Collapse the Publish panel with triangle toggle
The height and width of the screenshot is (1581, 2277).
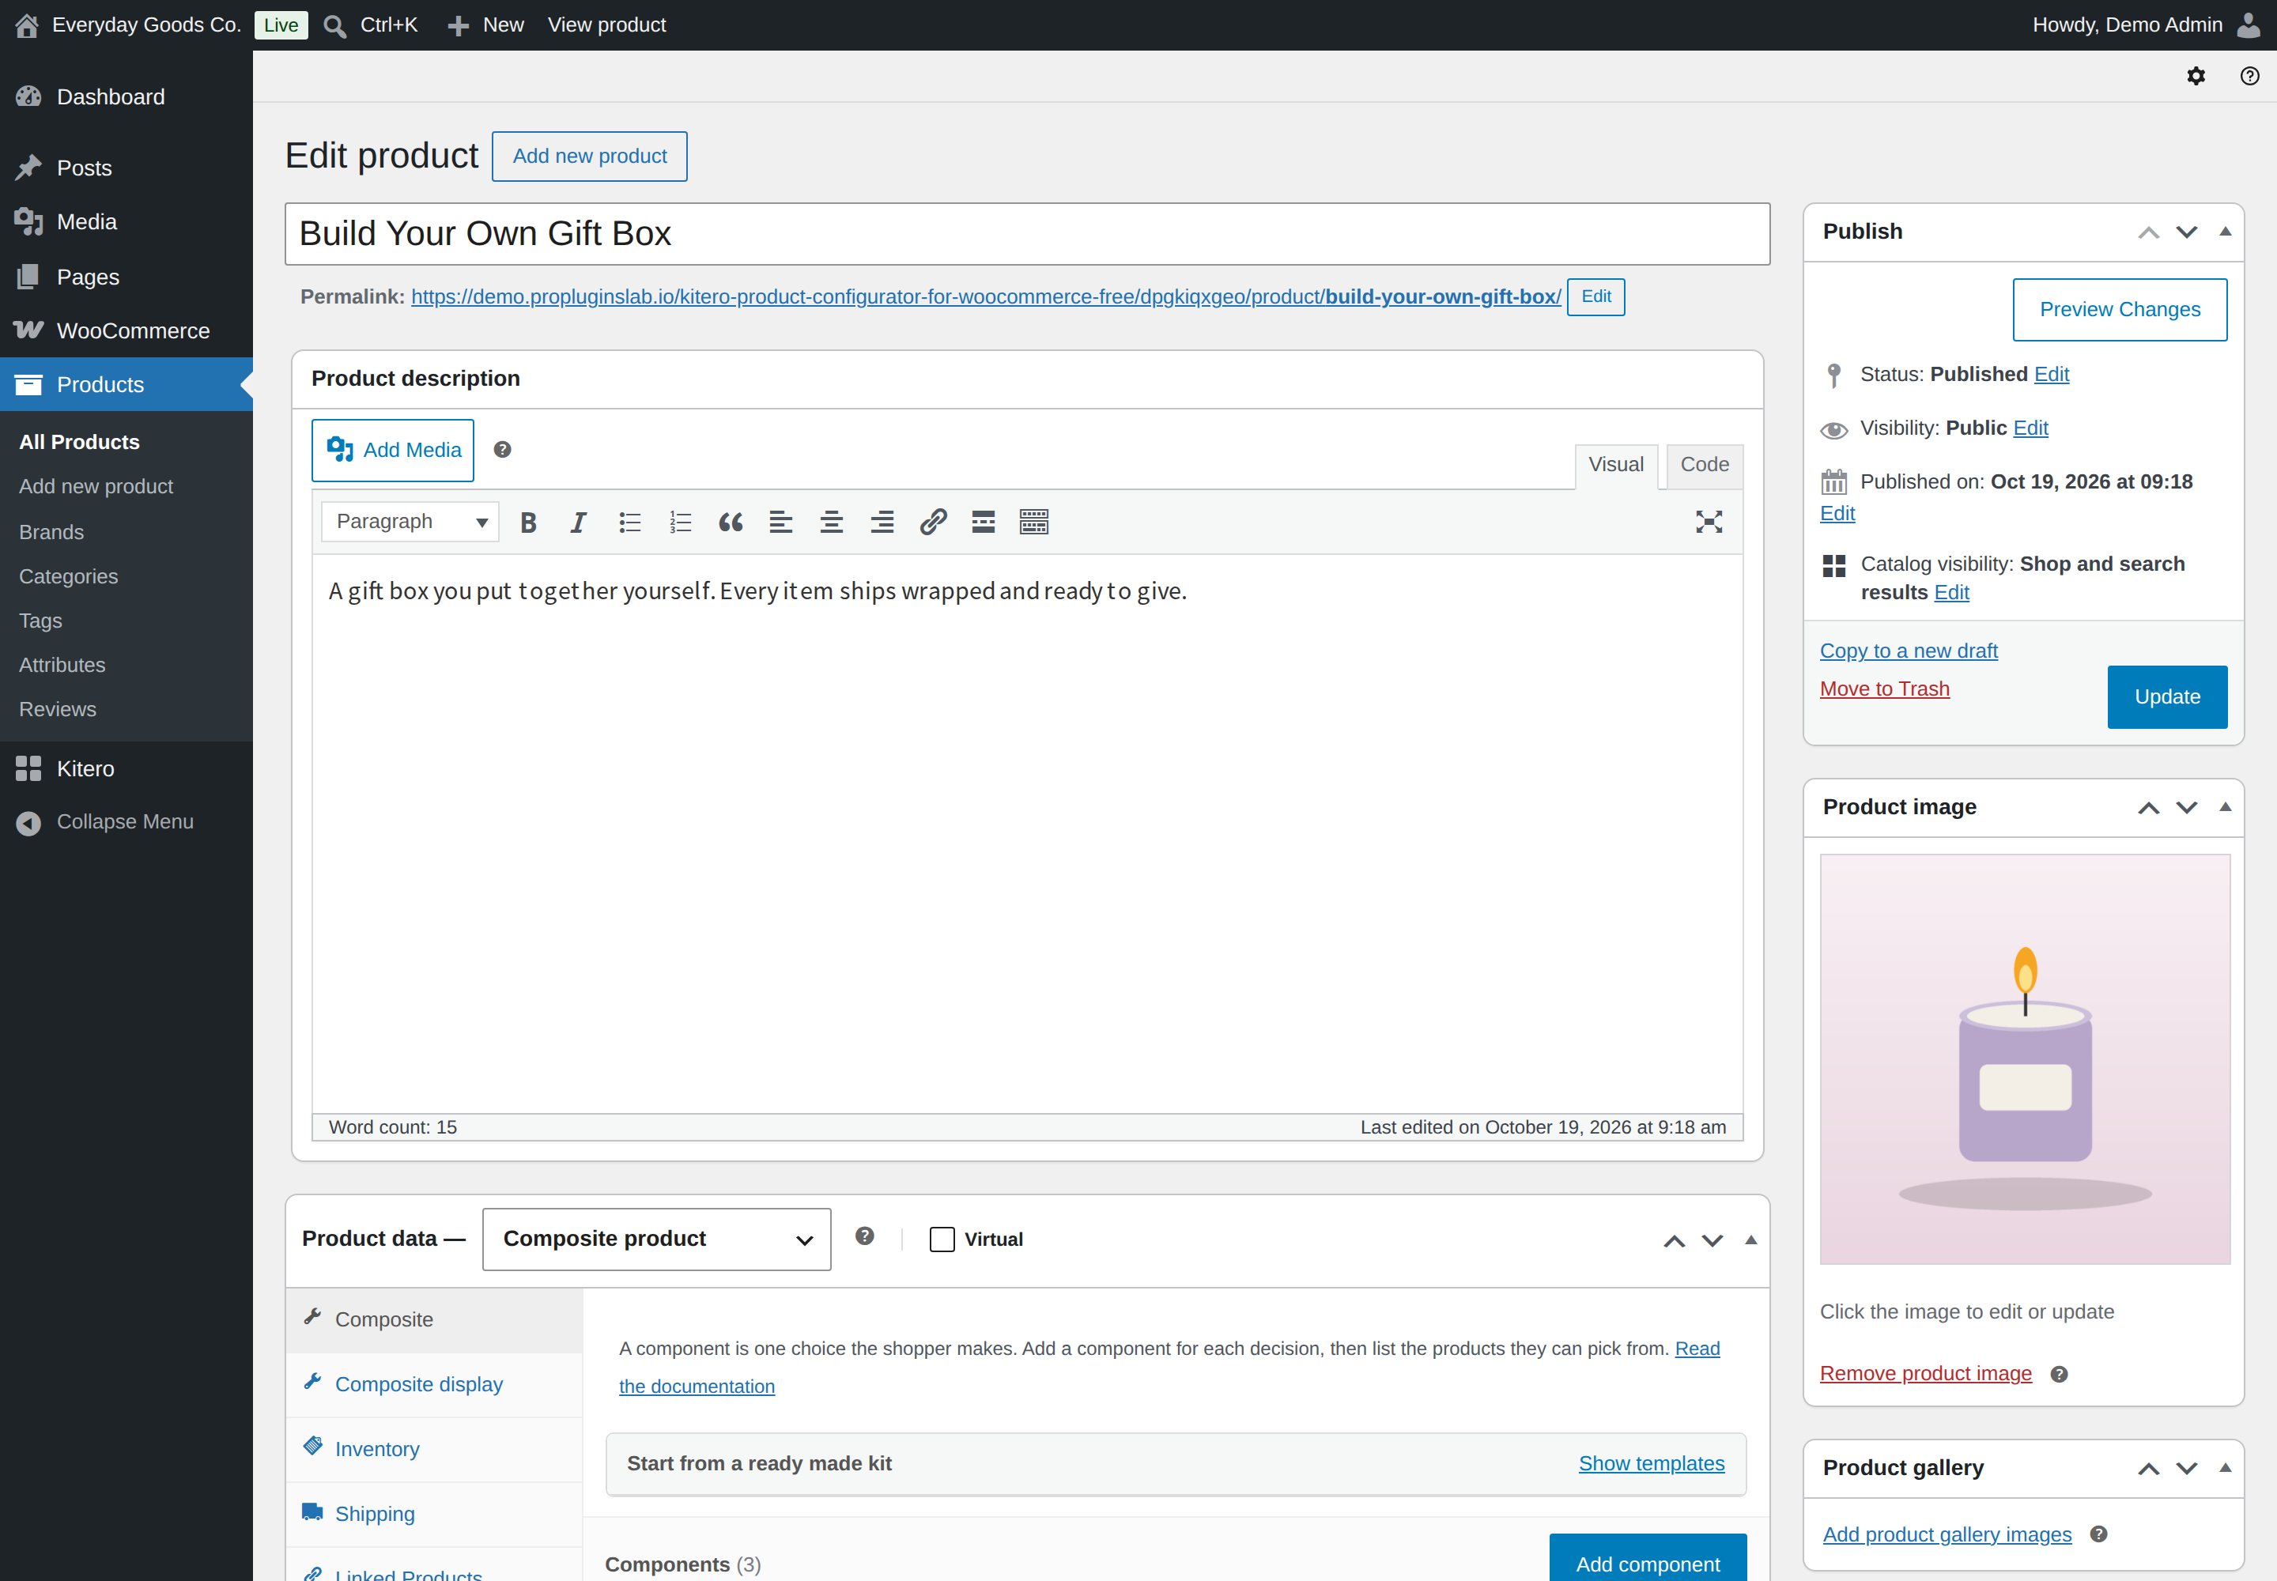click(2225, 232)
